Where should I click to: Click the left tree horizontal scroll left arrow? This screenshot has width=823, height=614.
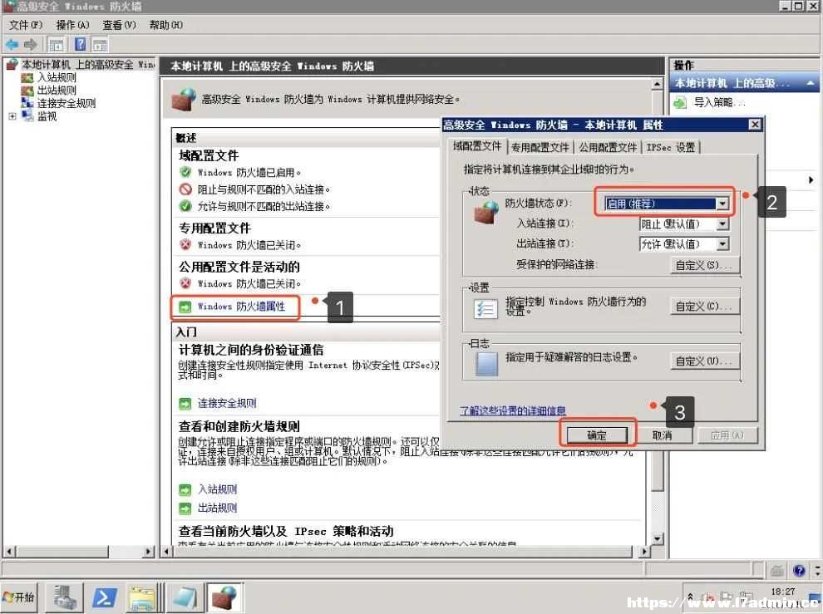[9, 551]
